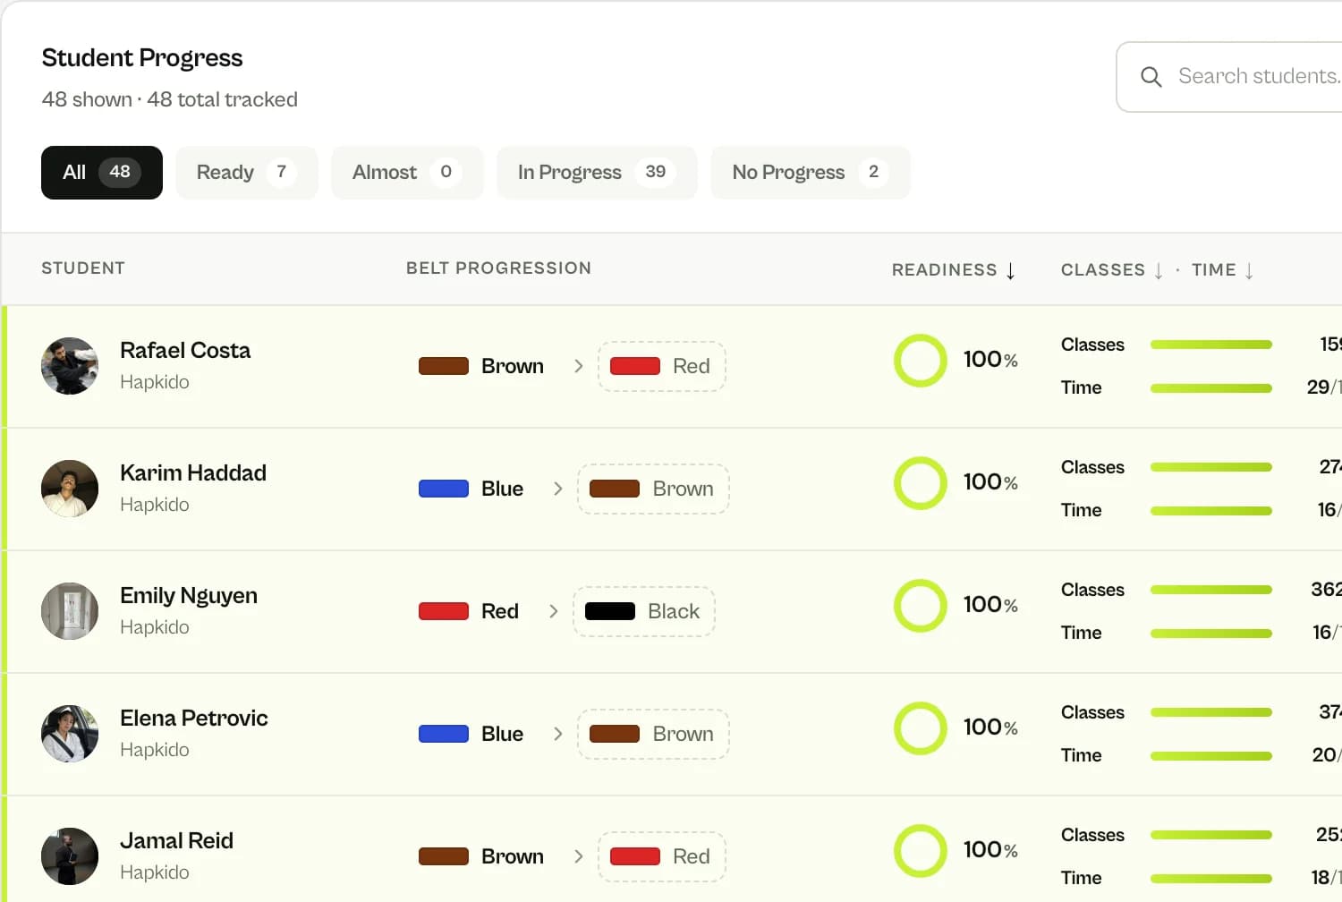Click Karim Haddad's current Blue belt swatch
Image resolution: width=1342 pixels, height=902 pixels.
coord(444,489)
